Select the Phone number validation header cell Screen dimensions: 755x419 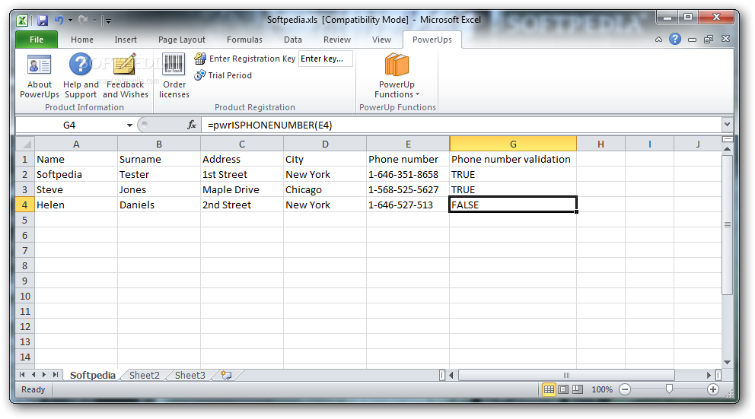point(513,159)
